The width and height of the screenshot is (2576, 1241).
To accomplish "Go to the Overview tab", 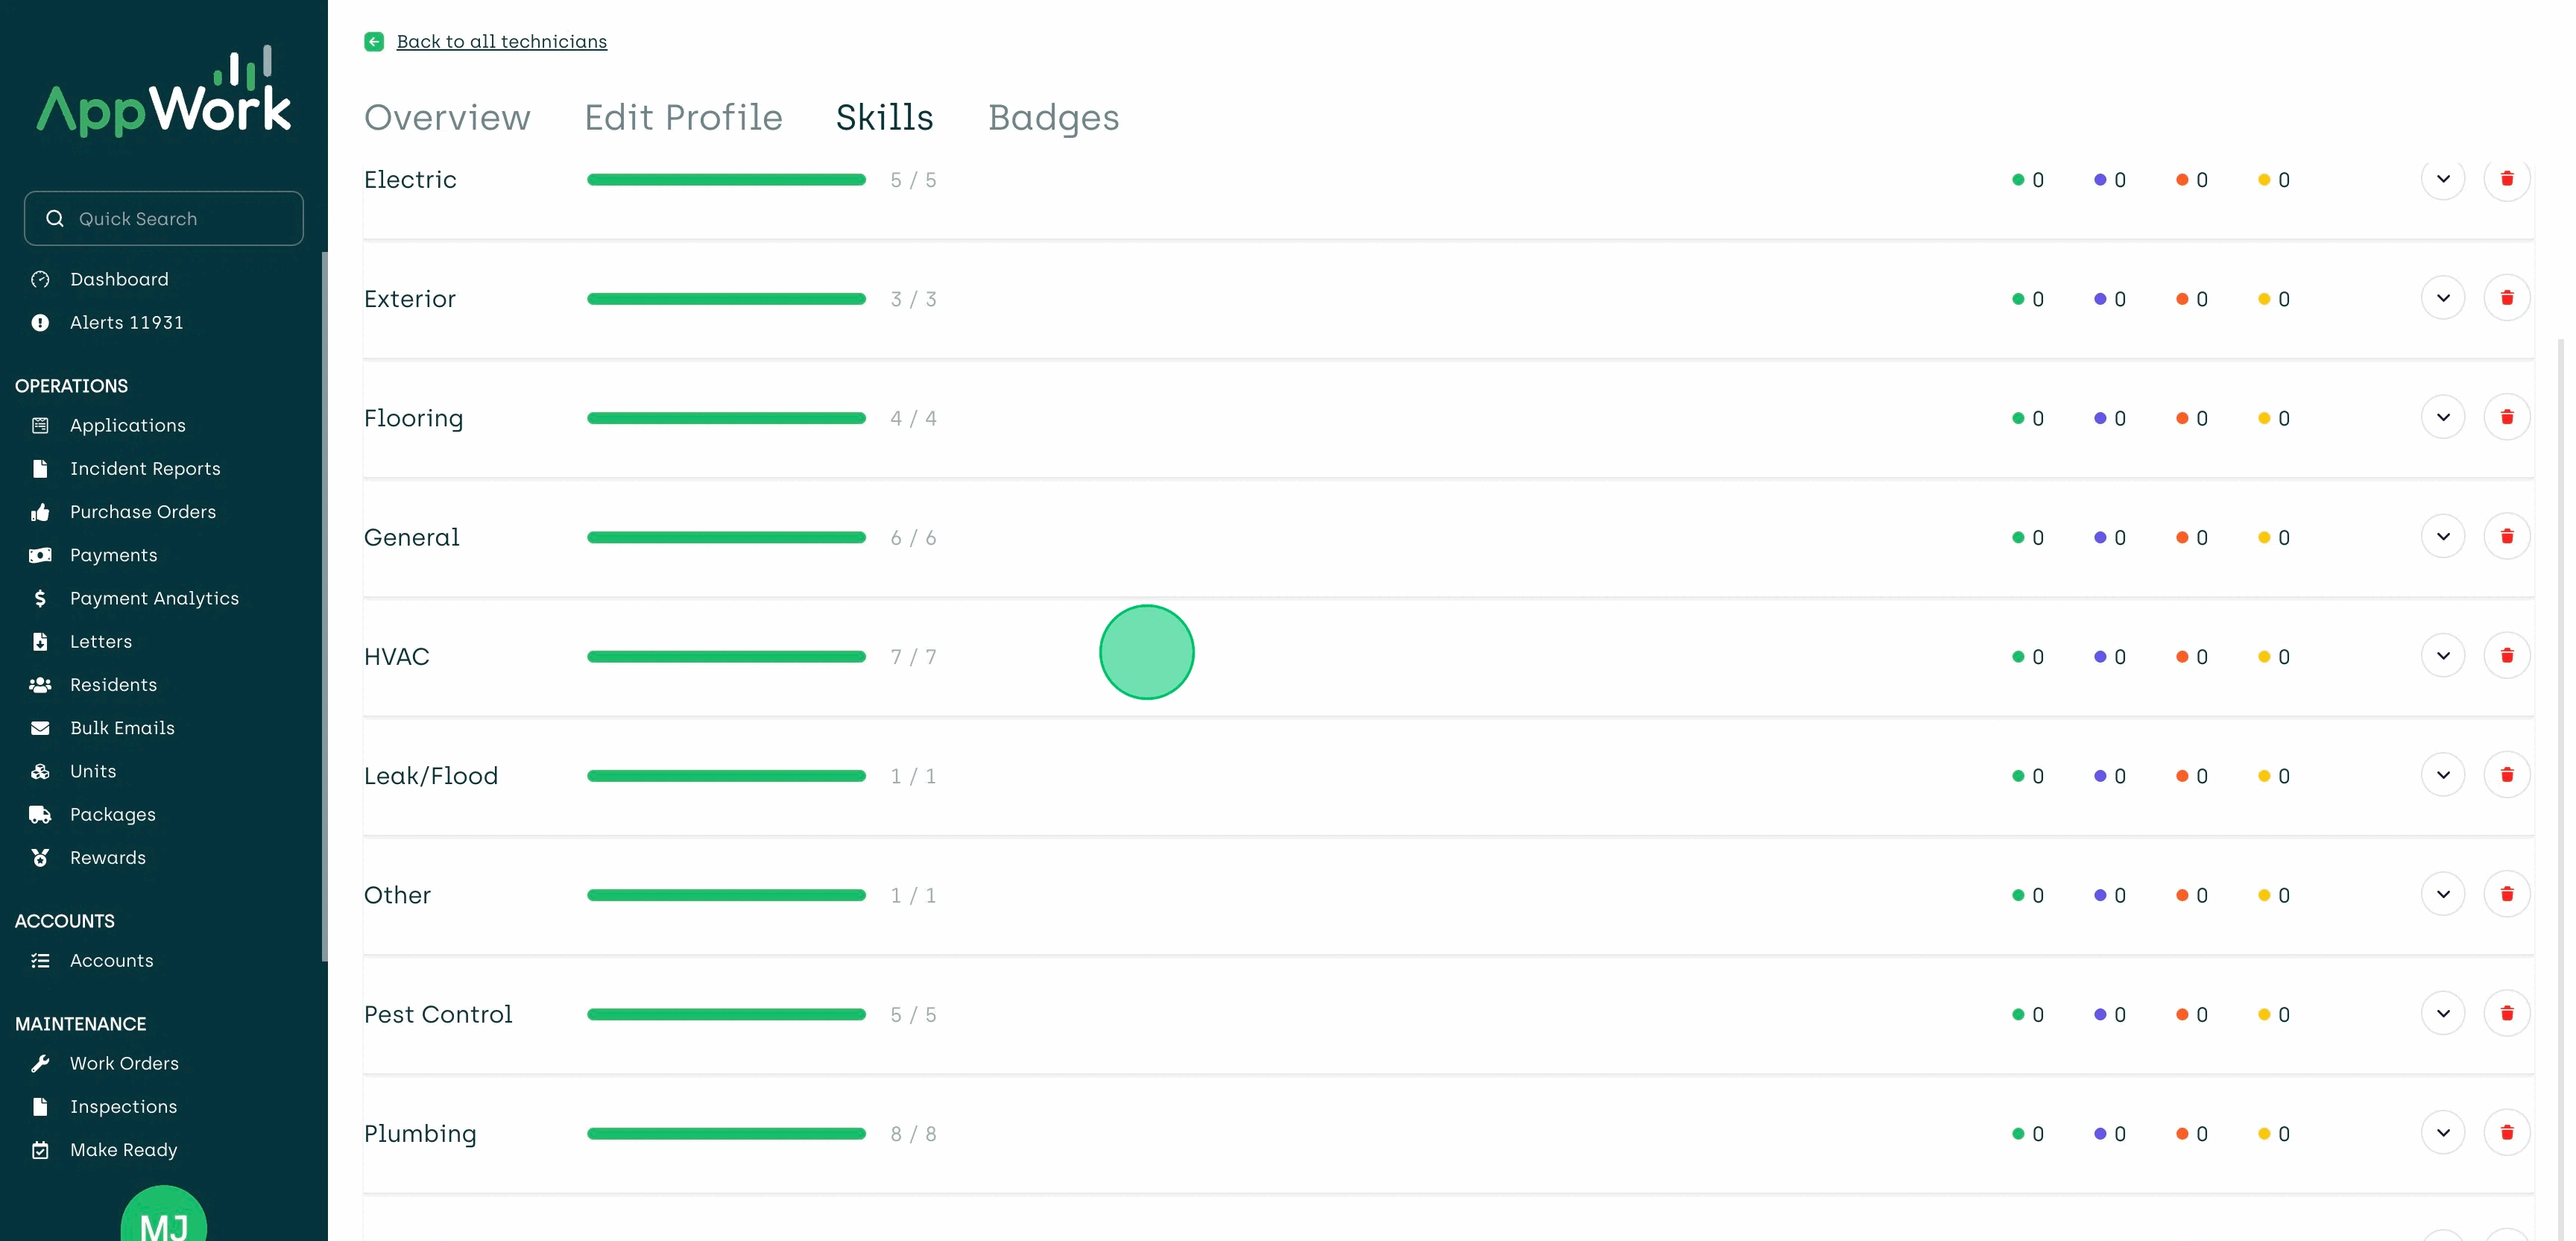I will pos(447,117).
